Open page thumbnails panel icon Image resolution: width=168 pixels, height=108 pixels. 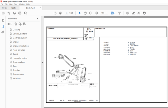click(3, 20)
